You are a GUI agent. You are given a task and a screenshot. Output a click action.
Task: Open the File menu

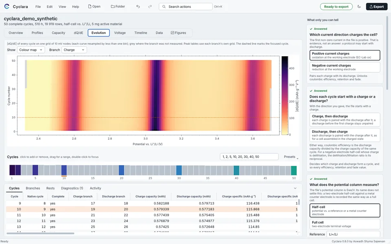[x=38, y=7]
